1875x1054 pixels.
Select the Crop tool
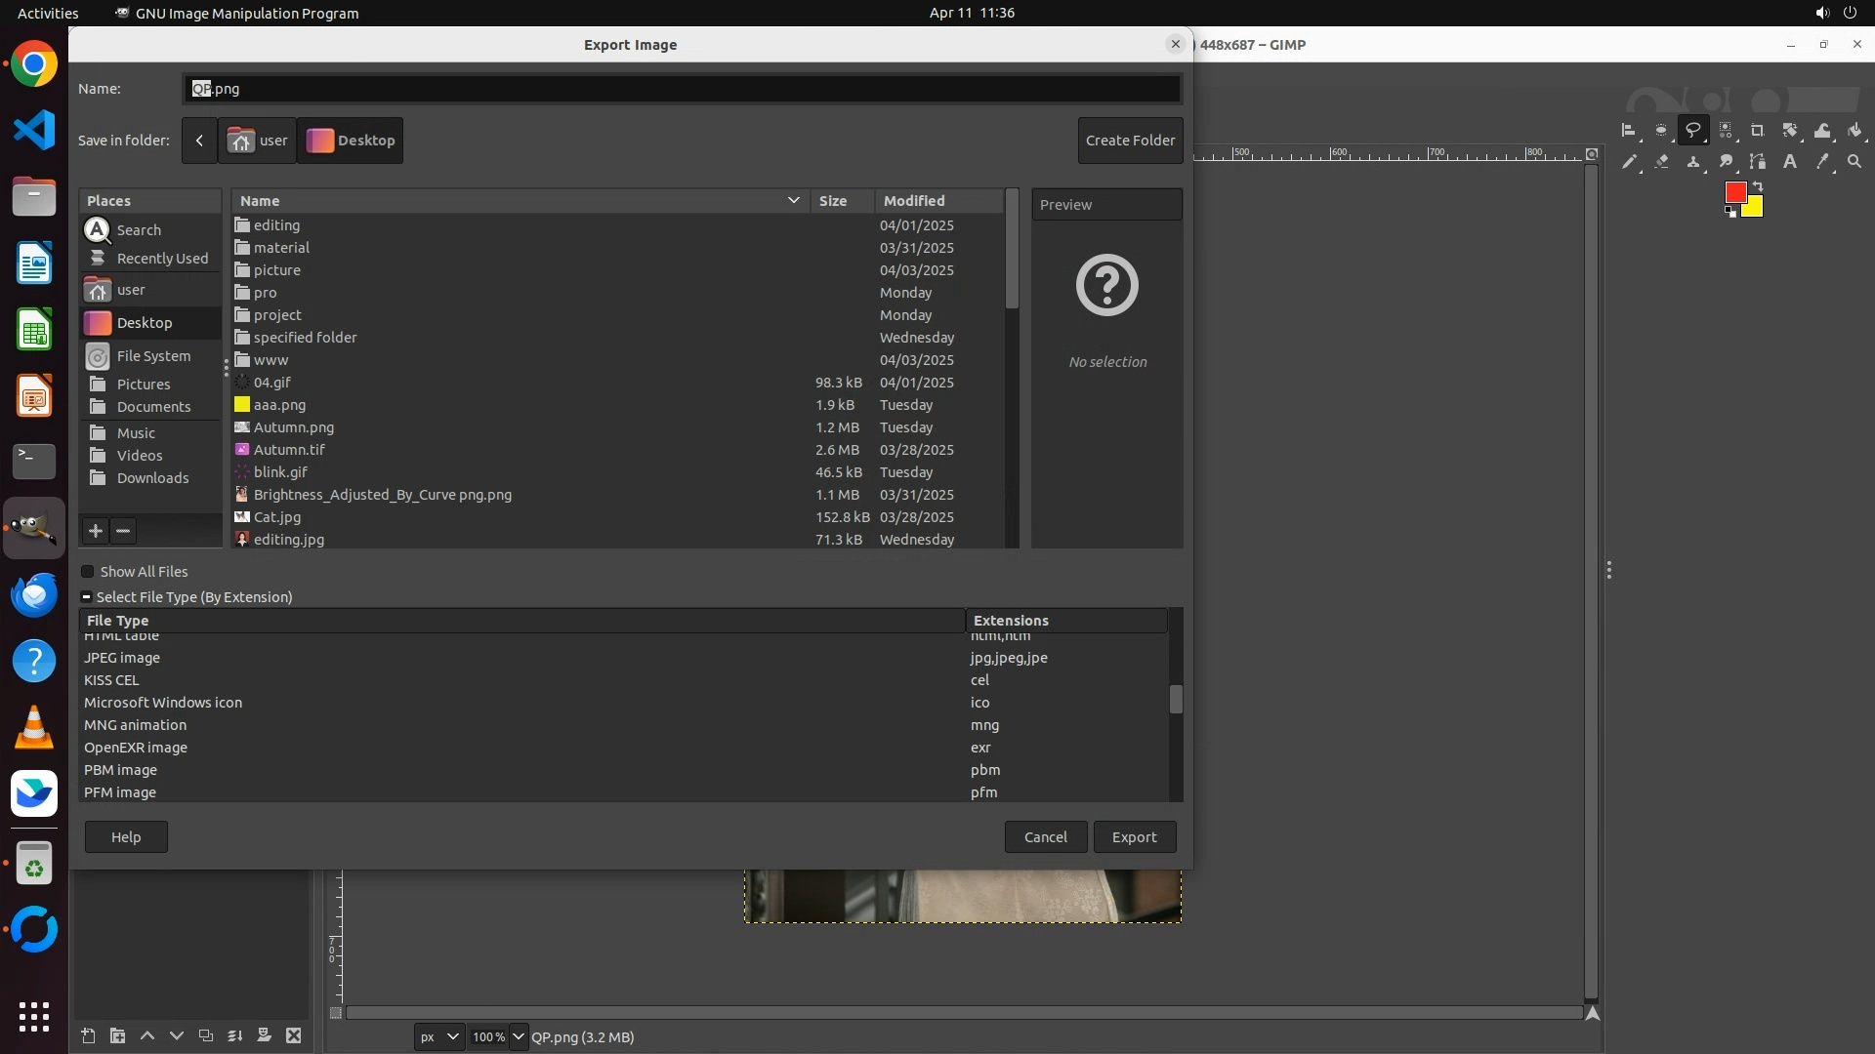point(1758,131)
